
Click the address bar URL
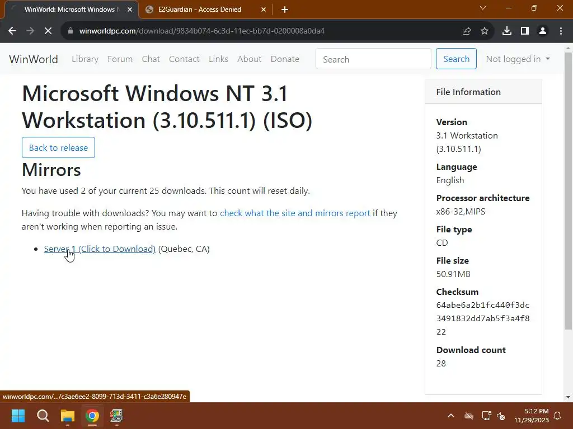pos(201,31)
